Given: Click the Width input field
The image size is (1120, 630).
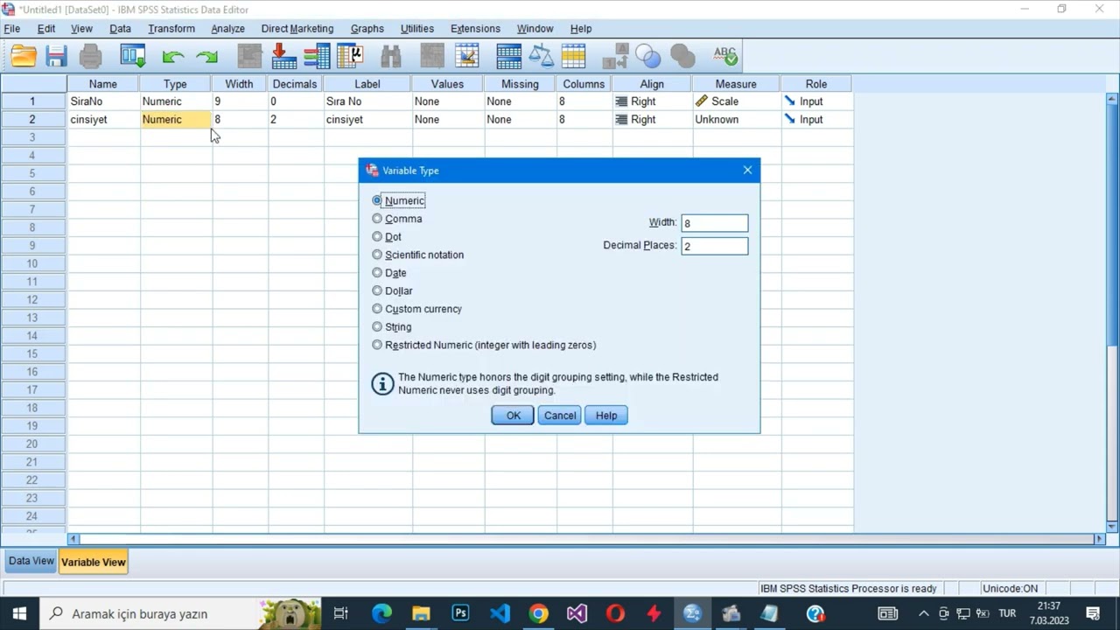Looking at the screenshot, I should click(715, 223).
